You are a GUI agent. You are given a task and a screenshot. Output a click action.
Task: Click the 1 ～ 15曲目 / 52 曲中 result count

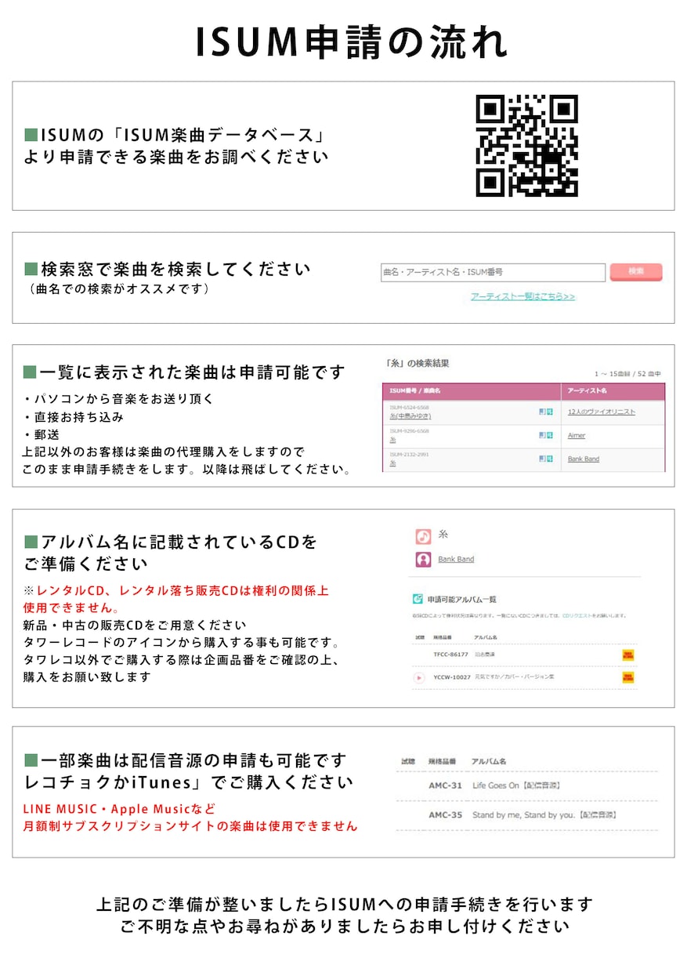tap(627, 374)
